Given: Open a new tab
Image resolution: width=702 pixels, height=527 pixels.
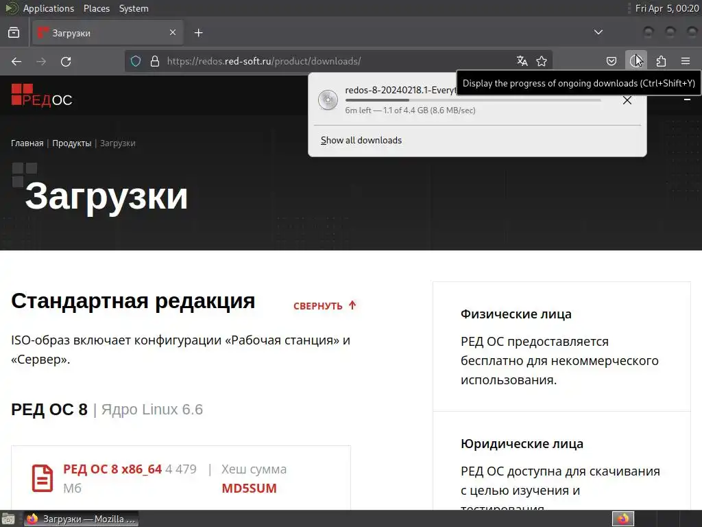Looking at the screenshot, I should click(x=198, y=33).
